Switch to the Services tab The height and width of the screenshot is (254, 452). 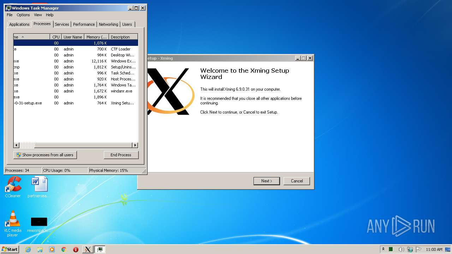pos(62,24)
